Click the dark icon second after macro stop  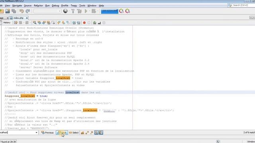pyautogui.click(x=99, y=23)
